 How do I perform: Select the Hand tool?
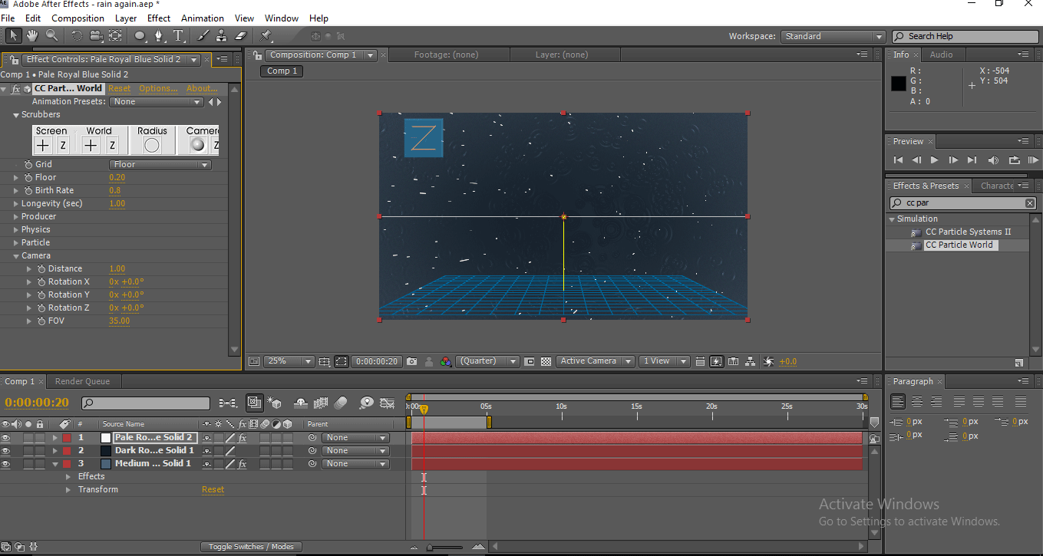[32, 35]
